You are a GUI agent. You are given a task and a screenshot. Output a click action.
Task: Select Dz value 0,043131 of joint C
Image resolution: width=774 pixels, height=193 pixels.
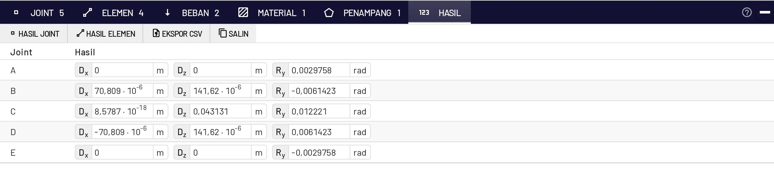coord(221,111)
